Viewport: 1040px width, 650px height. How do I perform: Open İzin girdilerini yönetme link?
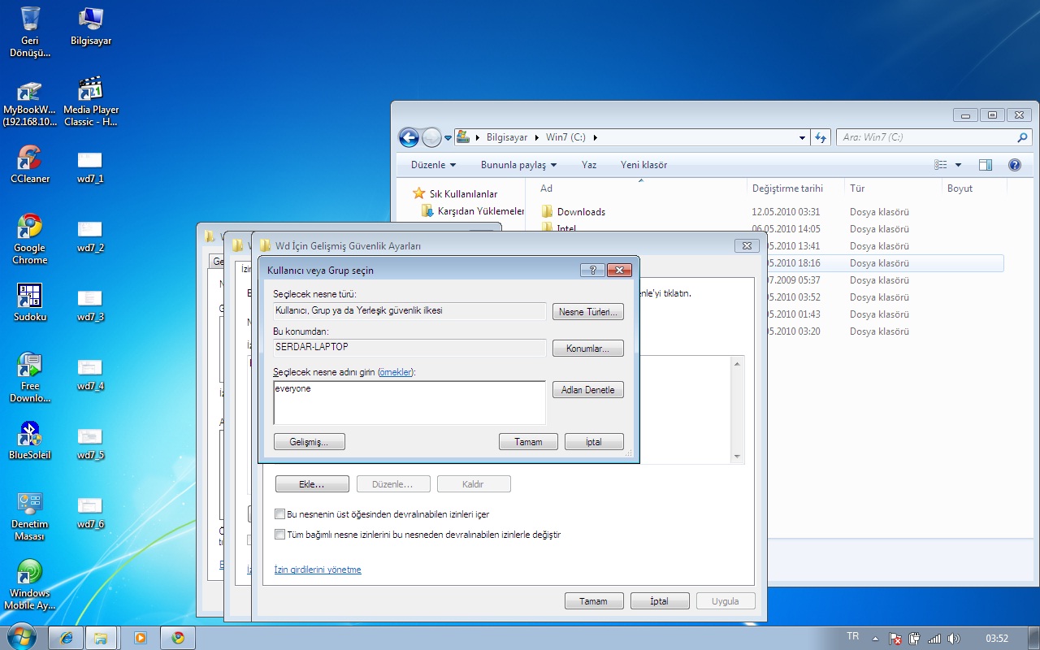[318, 570]
